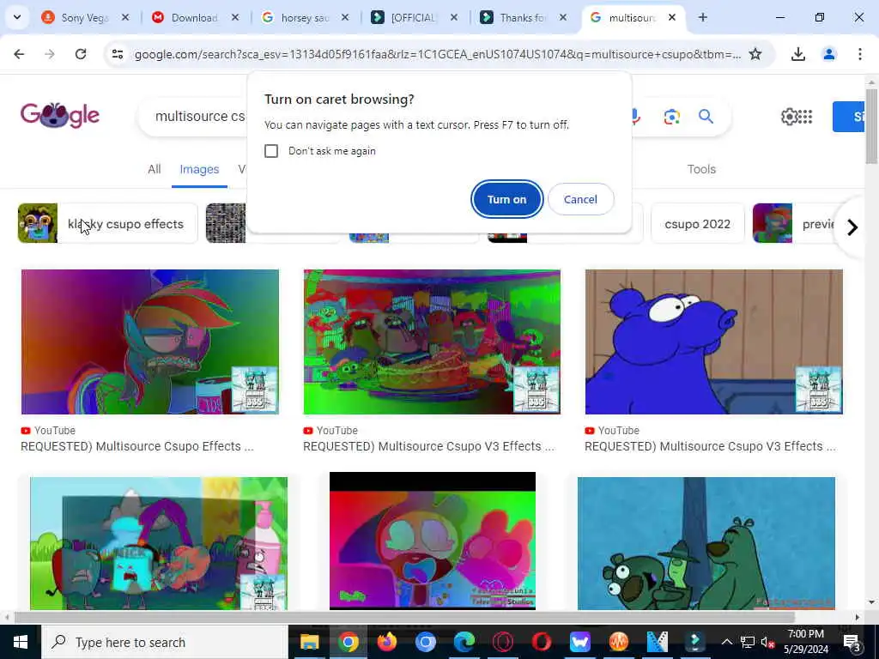Screen dimensions: 879x659
Task: Click the browser forward arrow
Action: click(50, 54)
